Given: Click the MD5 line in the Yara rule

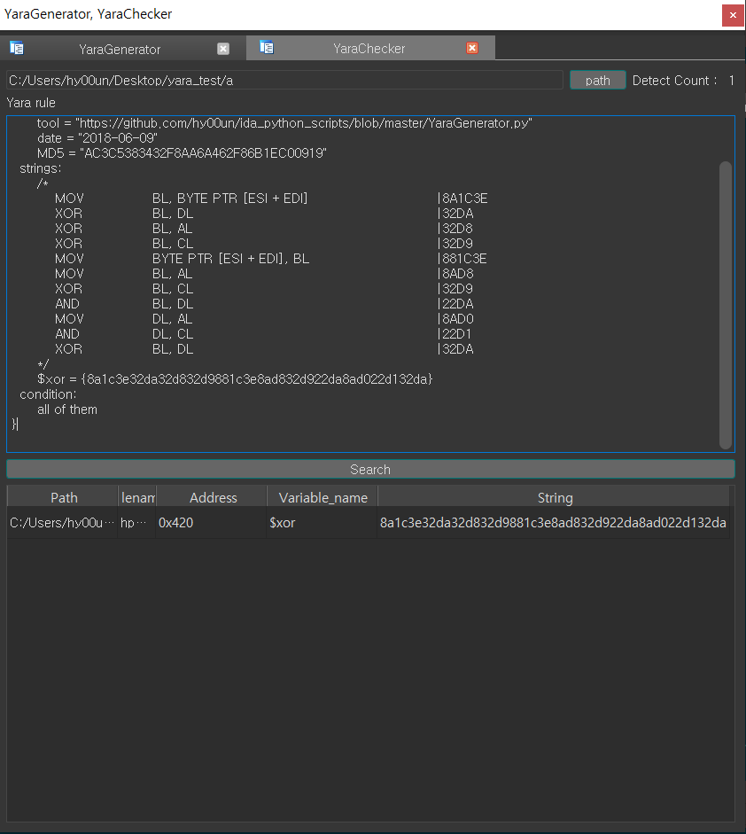Looking at the screenshot, I should coord(182,153).
